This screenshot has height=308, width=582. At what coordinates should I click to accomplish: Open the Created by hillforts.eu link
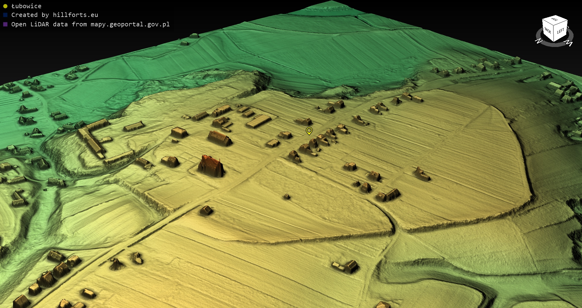click(55, 15)
